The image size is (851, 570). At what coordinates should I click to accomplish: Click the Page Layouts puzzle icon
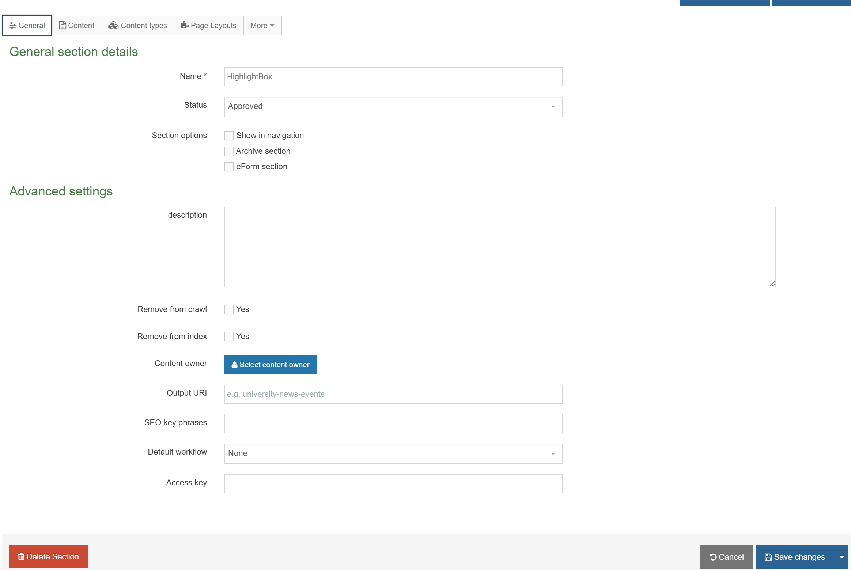pos(185,25)
